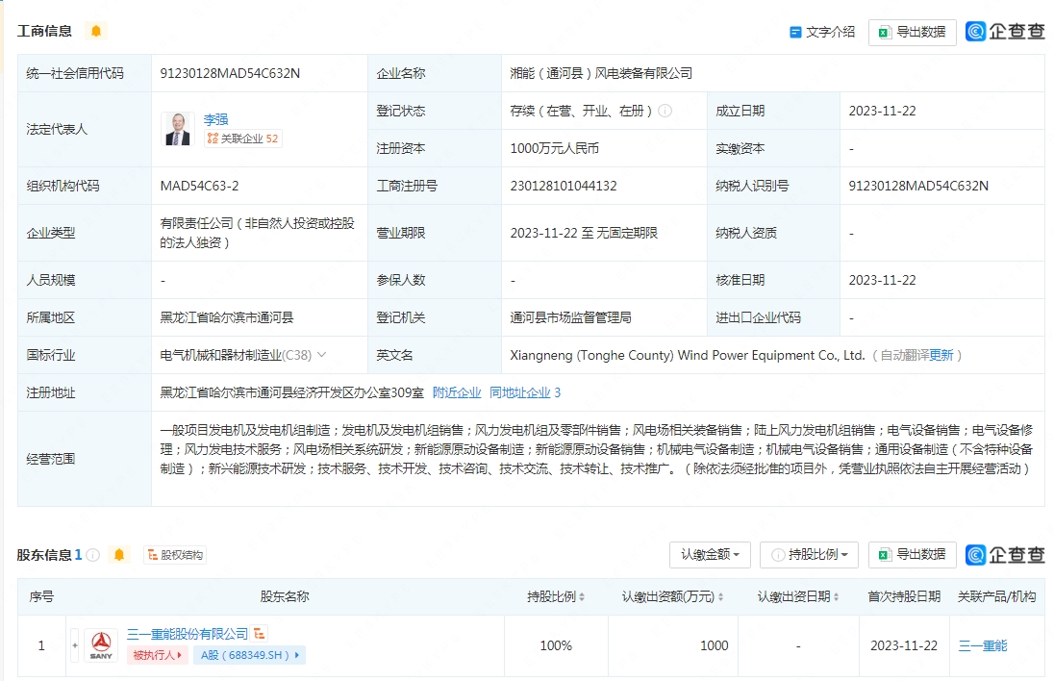
Task: Click the info icon beside 存续 status
Action: tap(665, 111)
